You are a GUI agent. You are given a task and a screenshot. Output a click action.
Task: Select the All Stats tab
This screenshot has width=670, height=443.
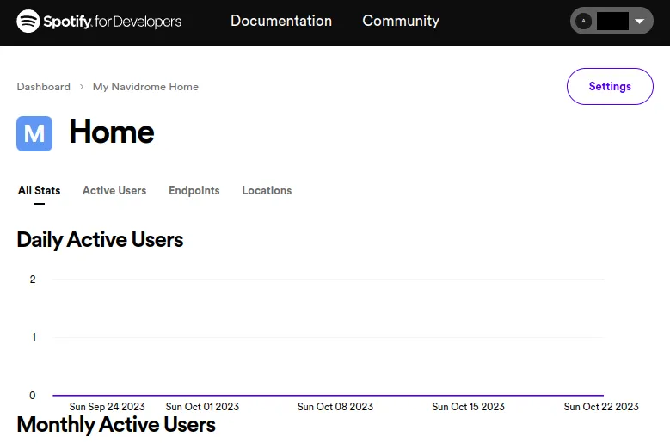pyautogui.click(x=39, y=190)
